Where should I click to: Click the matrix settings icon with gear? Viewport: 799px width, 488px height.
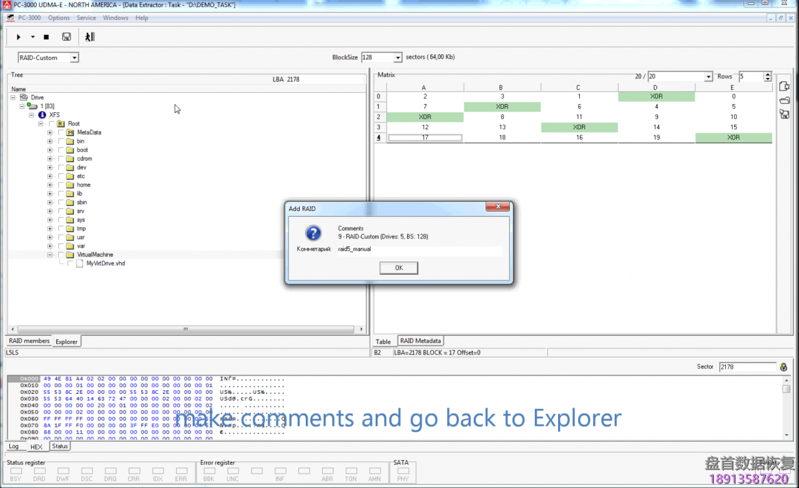pos(784,86)
